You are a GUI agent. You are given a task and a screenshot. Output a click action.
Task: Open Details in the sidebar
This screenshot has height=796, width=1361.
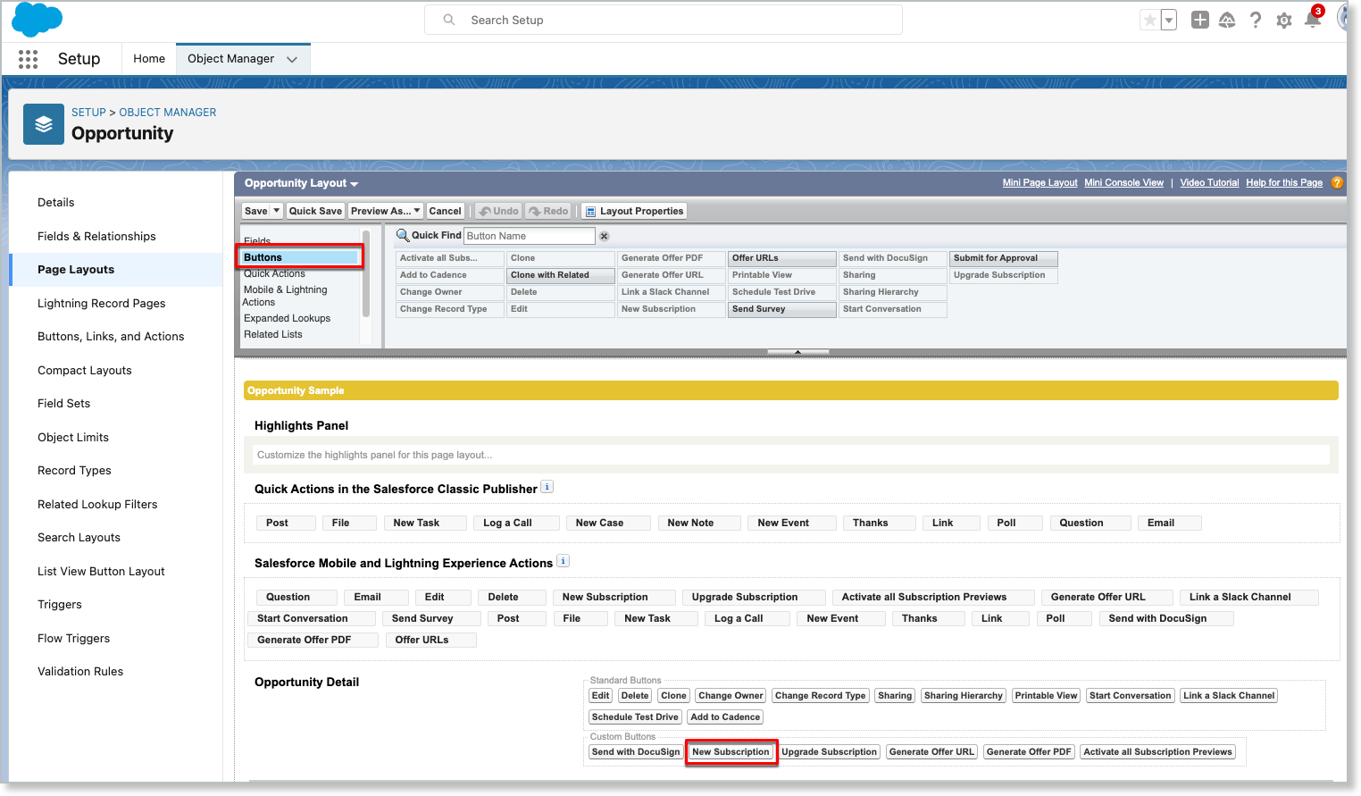click(56, 203)
